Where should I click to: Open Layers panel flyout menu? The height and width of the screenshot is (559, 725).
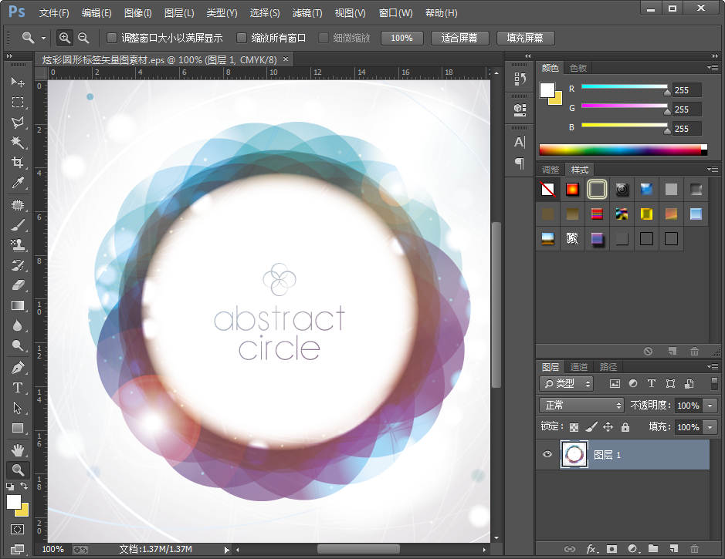click(713, 366)
